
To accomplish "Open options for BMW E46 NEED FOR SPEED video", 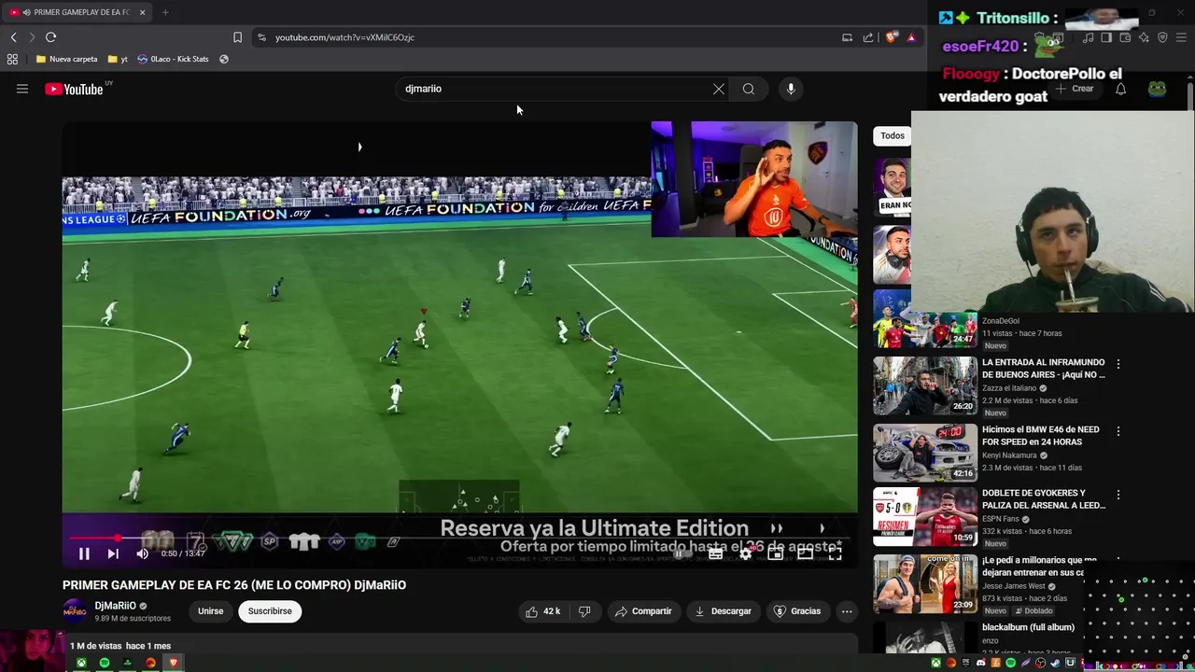I will coord(1118,431).
